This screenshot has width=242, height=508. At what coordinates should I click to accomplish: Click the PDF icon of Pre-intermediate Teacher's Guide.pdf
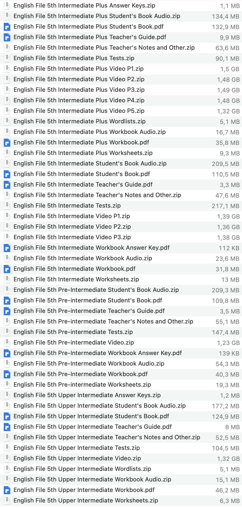click(x=7, y=311)
